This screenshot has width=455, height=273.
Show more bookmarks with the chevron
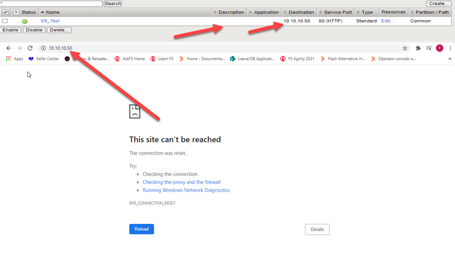[x=450, y=58]
